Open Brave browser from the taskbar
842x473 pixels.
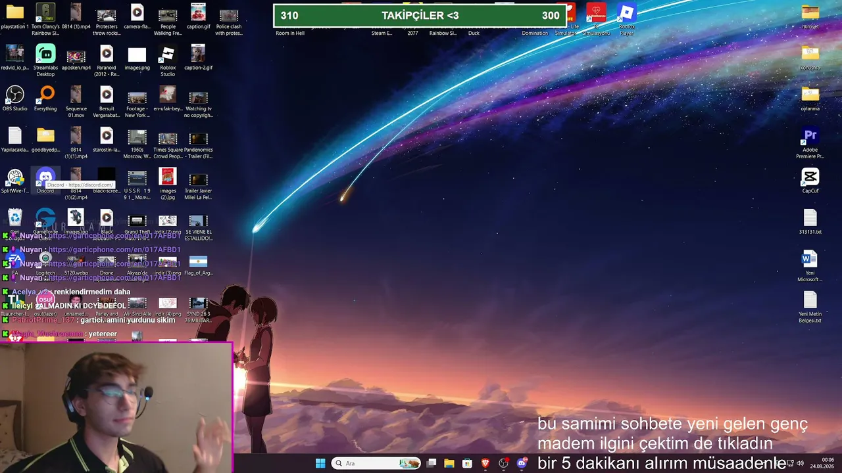[485, 463]
